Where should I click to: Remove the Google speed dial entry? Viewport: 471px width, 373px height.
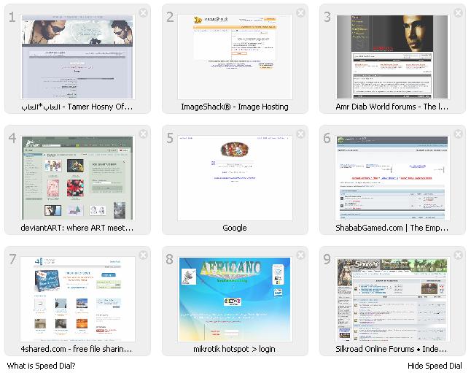click(300, 134)
